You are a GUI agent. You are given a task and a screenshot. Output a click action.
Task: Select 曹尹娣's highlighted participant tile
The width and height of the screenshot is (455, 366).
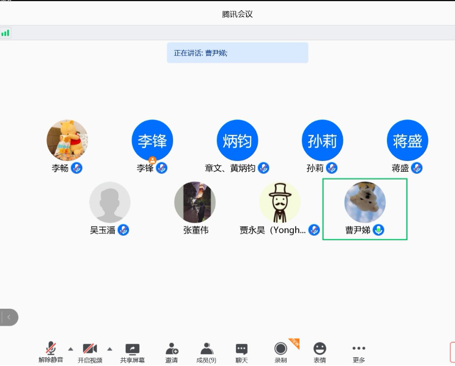(x=364, y=209)
